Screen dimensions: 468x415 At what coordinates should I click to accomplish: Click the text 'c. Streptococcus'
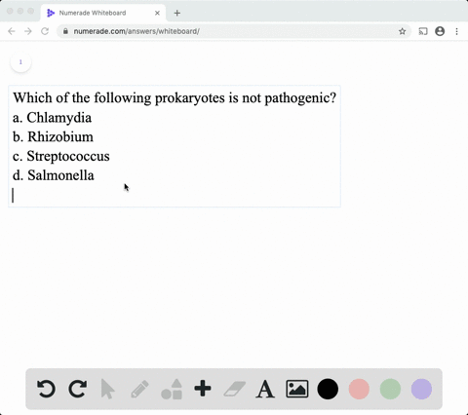point(61,156)
